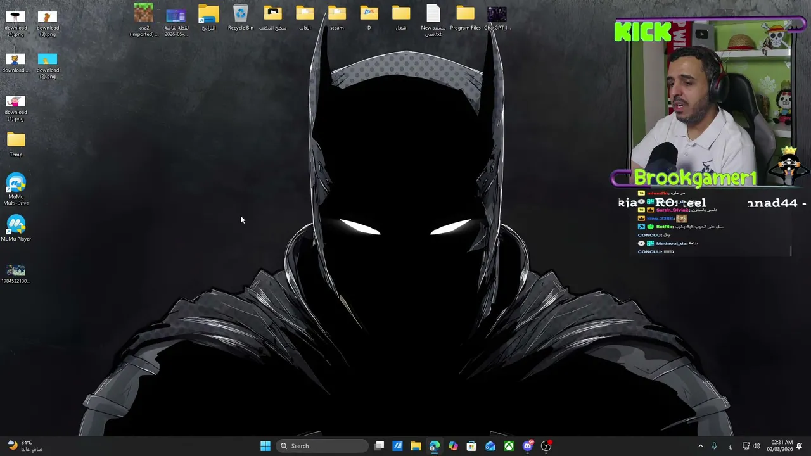Image resolution: width=811 pixels, height=456 pixels.
Task: Show hidden system tray icons
Action: 701,446
